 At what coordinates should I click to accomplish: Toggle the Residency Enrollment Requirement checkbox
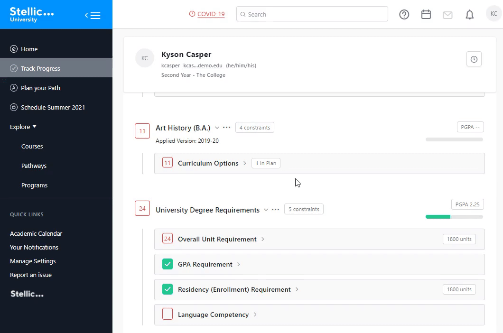(x=167, y=289)
